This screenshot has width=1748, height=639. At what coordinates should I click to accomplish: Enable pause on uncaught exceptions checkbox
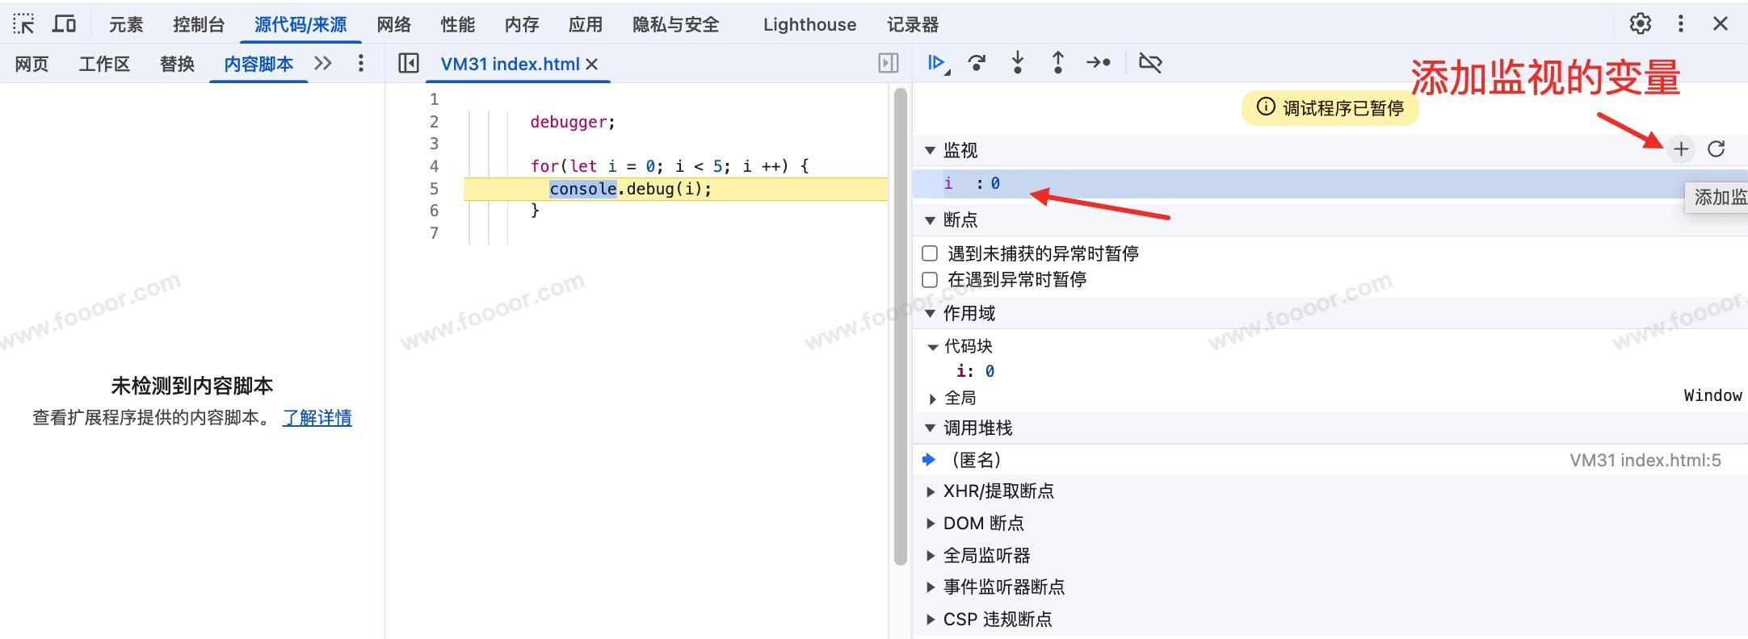[930, 253]
